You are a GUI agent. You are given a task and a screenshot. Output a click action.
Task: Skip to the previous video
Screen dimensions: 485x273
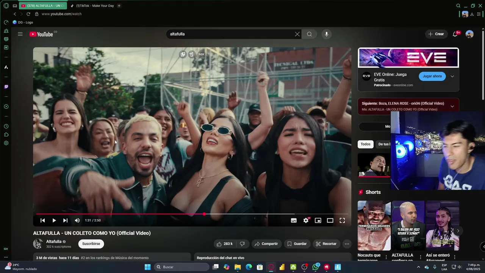pos(42,220)
